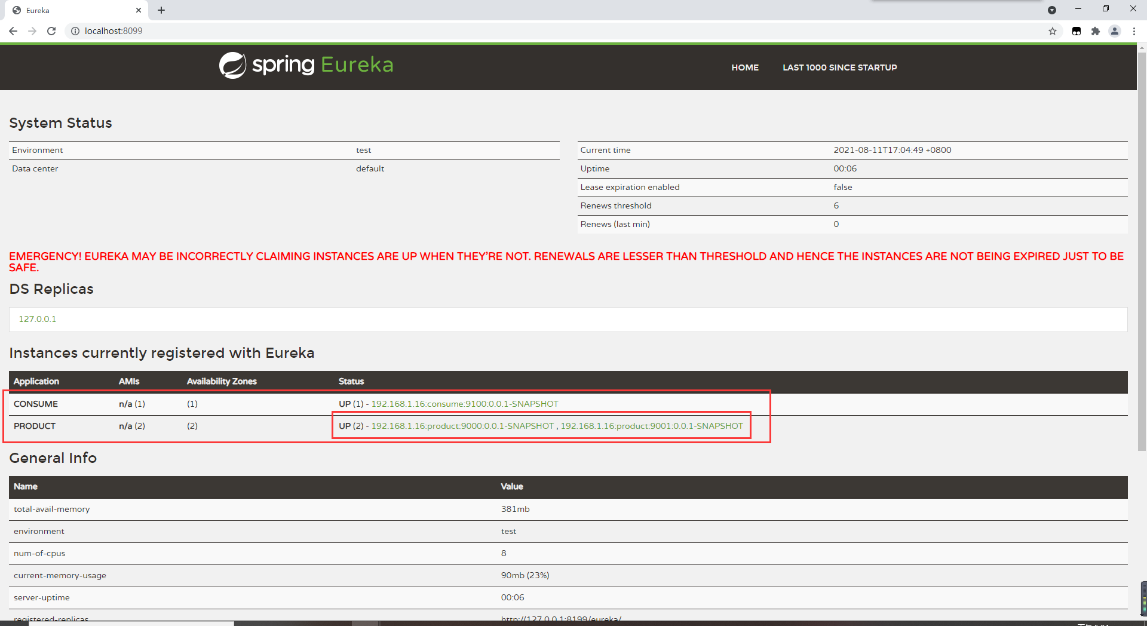The width and height of the screenshot is (1147, 626).
Task: View site information icon in address bar
Action: (x=75, y=31)
